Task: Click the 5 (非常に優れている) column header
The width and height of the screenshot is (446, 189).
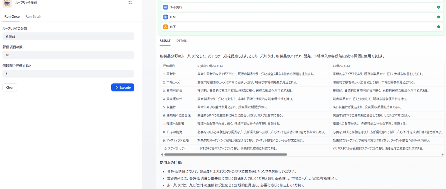Action: pyautogui.click(x=210, y=66)
